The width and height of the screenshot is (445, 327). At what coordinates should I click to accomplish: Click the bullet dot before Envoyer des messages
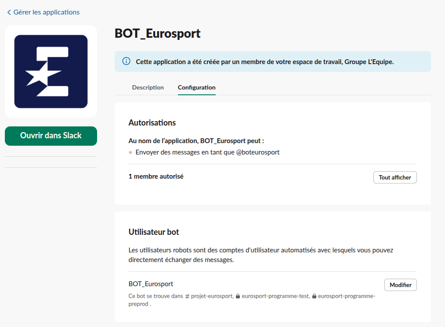pos(130,153)
